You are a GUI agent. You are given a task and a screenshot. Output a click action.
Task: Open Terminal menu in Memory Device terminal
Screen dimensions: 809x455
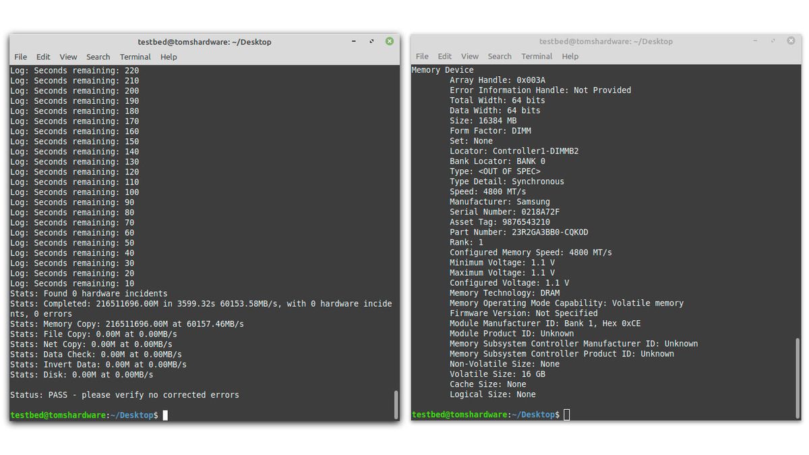537,56
